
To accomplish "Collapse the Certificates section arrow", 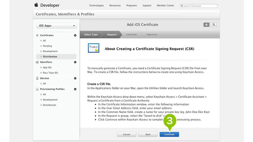I will pyautogui.click(x=75, y=35).
